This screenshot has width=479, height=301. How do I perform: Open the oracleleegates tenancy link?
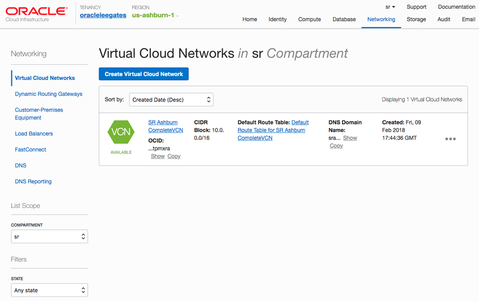(x=103, y=15)
